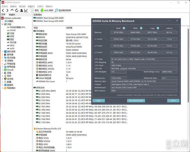
Task: Expand the 计算机 tree node
Action: tap(2, 21)
